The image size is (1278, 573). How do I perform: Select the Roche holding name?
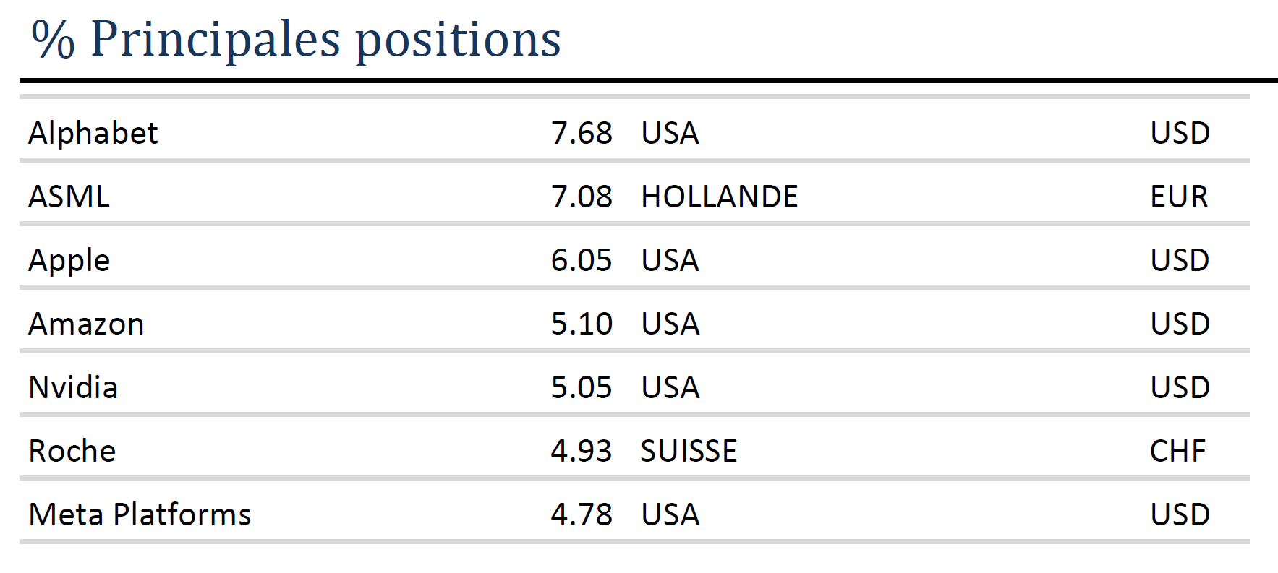click(72, 451)
